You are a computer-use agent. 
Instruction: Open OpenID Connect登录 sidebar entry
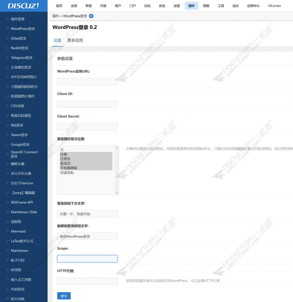tap(24, 154)
